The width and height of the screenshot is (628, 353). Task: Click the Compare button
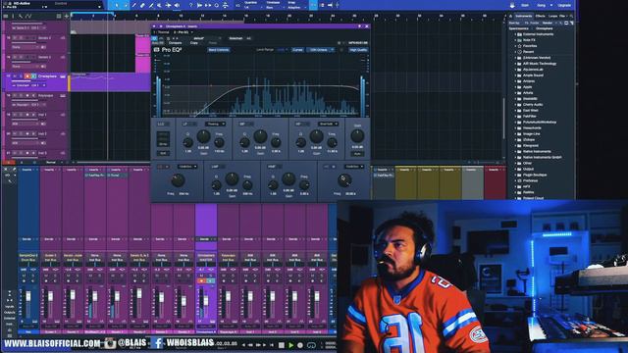(176, 43)
